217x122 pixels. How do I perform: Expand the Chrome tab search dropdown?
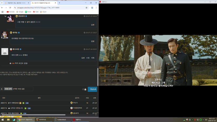click(2, 3)
